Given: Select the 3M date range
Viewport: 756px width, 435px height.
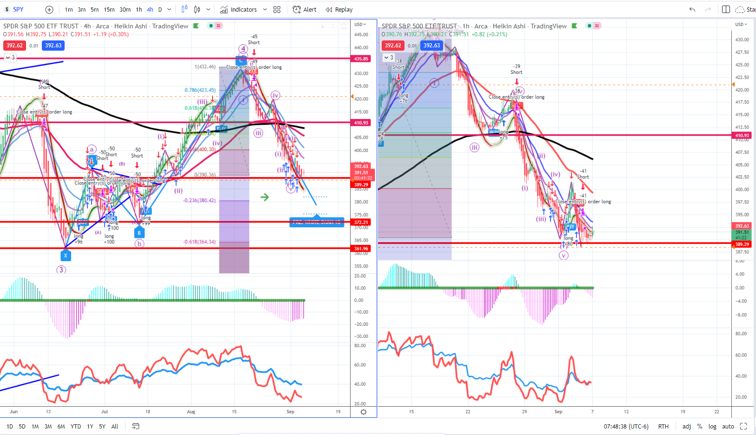Looking at the screenshot, I should pos(48,426).
